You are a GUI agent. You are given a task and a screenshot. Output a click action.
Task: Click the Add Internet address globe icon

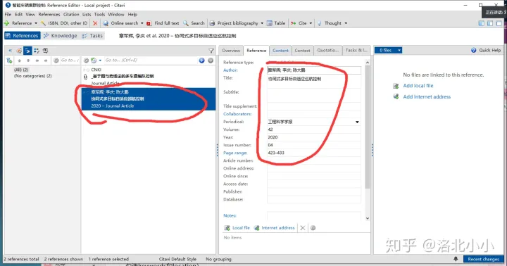pyautogui.click(x=396, y=96)
